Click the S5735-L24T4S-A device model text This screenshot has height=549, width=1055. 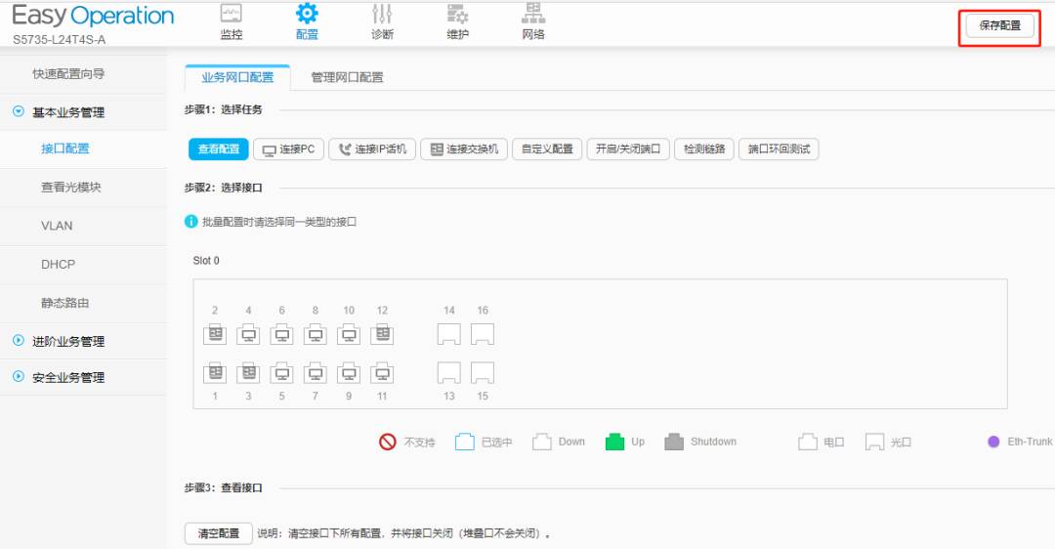(60, 40)
